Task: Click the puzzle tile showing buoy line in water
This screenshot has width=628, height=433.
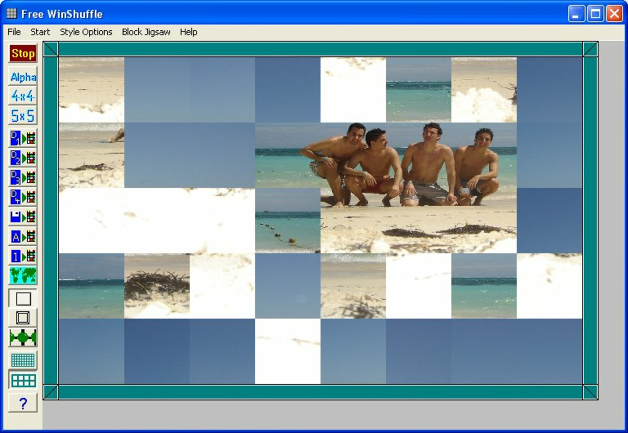Action: pyautogui.click(x=288, y=220)
